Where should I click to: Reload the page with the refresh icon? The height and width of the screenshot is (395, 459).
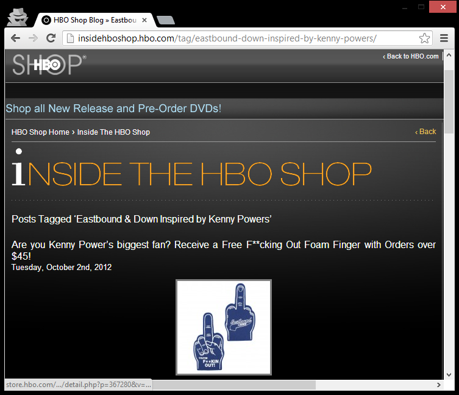[x=51, y=38]
